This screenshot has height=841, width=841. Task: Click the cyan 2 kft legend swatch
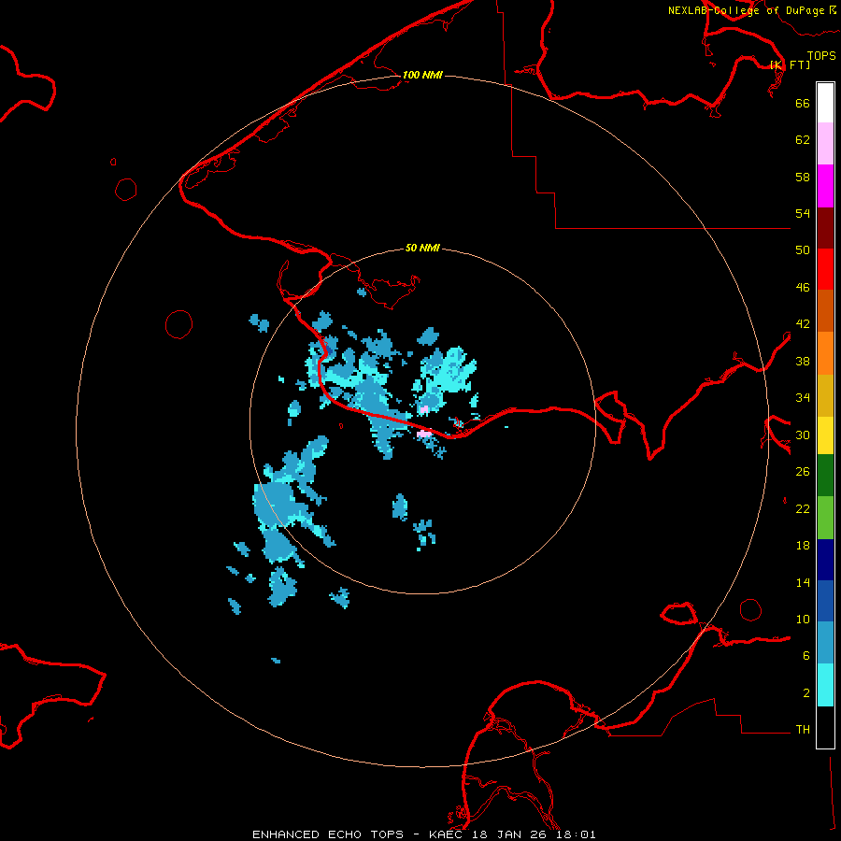coord(825,685)
